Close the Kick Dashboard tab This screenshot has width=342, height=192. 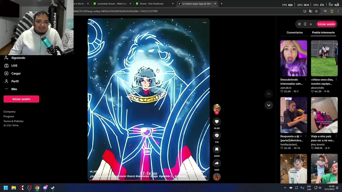pos(173,4)
